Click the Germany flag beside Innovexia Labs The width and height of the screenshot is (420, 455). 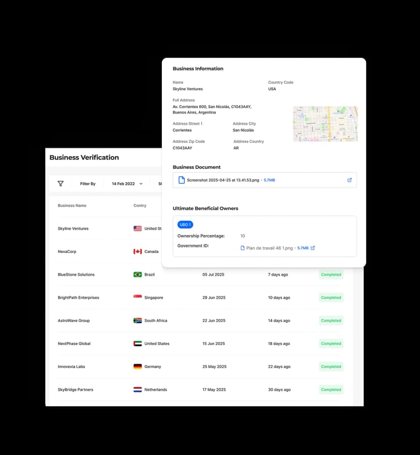(139, 366)
